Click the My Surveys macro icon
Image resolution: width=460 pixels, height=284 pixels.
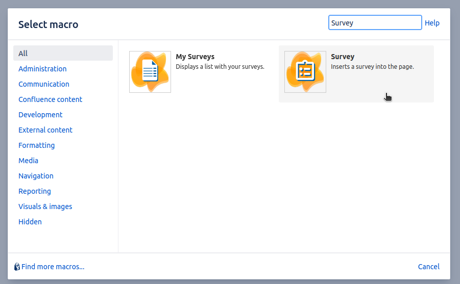(x=150, y=72)
